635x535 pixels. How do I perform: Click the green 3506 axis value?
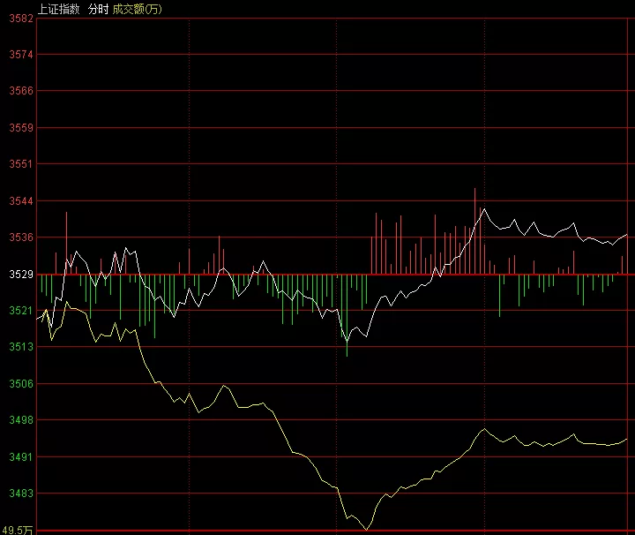[21, 383]
